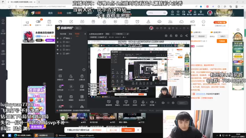Open 视频连麦 tool in toolbox
Screen dimensions: 246x138
coord(60,88)
